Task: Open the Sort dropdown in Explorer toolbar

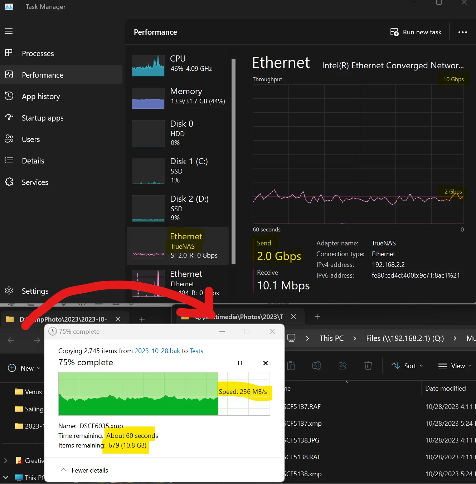Action: click(x=407, y=366)
